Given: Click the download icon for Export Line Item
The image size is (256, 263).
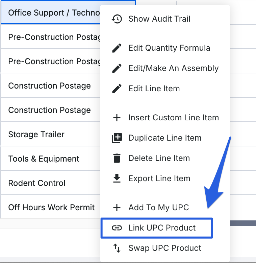Looking at the screenshot, I should [x=117, y=178].
